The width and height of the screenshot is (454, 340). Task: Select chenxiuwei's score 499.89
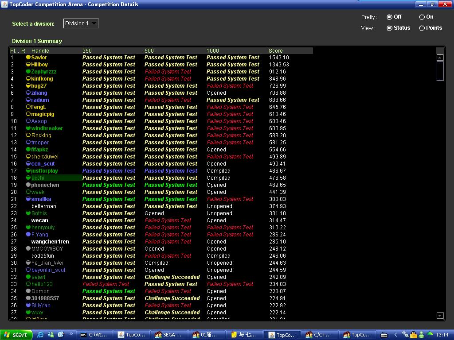(278, 156)
